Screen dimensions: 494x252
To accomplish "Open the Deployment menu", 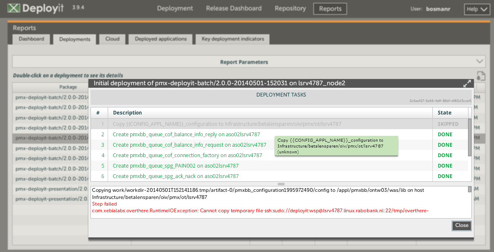I will point(175,8).
